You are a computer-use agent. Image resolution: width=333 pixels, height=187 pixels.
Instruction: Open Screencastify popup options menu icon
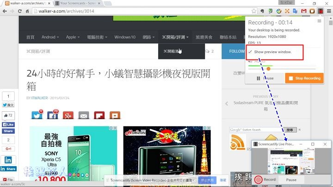319,21
